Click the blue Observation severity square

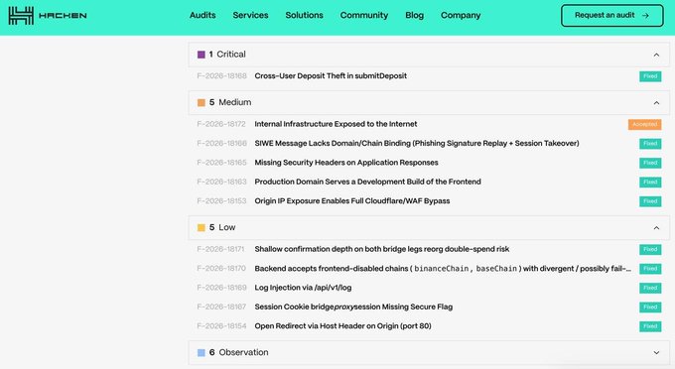[x=202, y=353]
